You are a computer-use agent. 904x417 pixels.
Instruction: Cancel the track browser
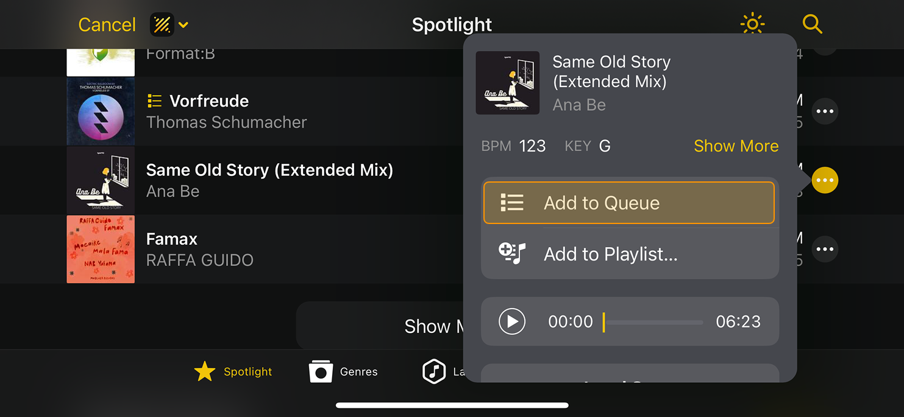(107, 25)
